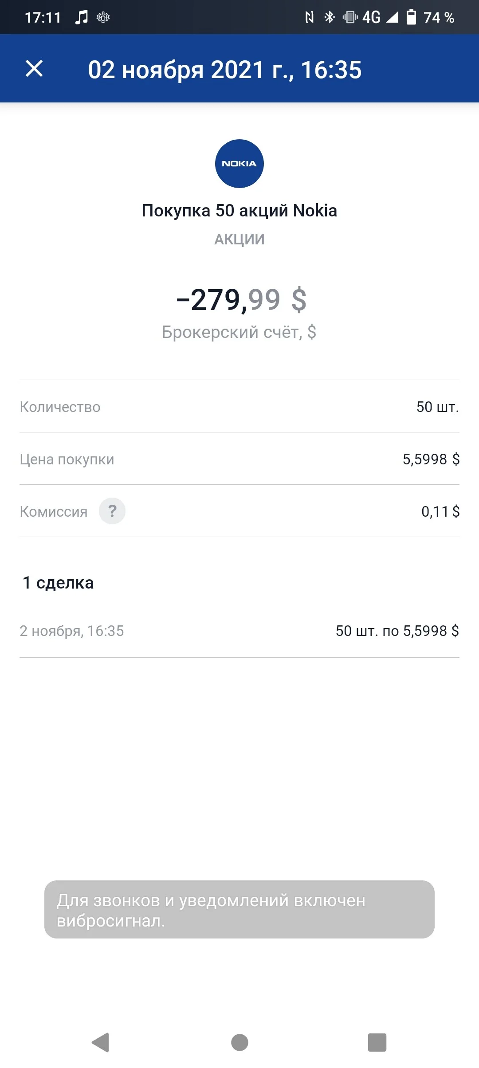Open the 2 ноября, 16:35 deal entry

(239, 631)
